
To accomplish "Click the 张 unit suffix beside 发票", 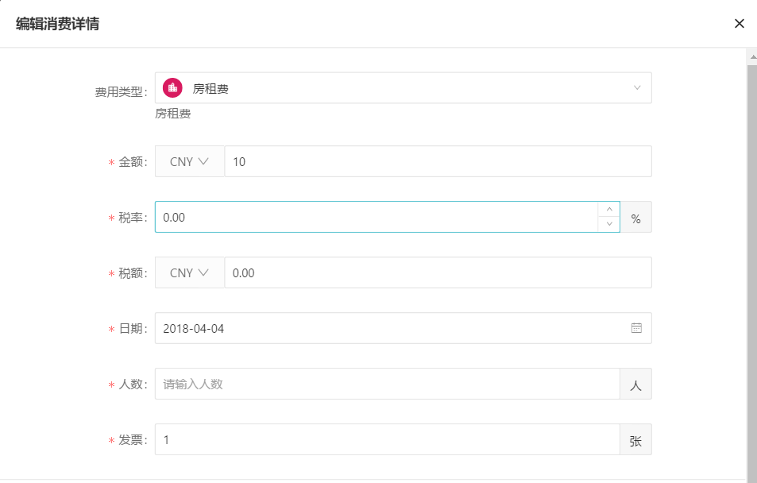I will pyautogui.click(x=635, y=439).
